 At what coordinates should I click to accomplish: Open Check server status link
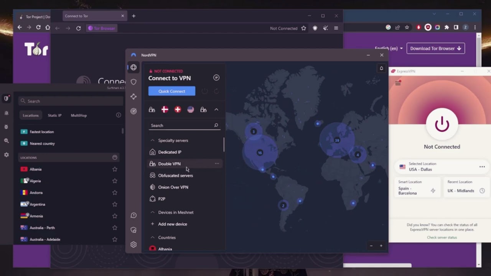click(442, 237)
